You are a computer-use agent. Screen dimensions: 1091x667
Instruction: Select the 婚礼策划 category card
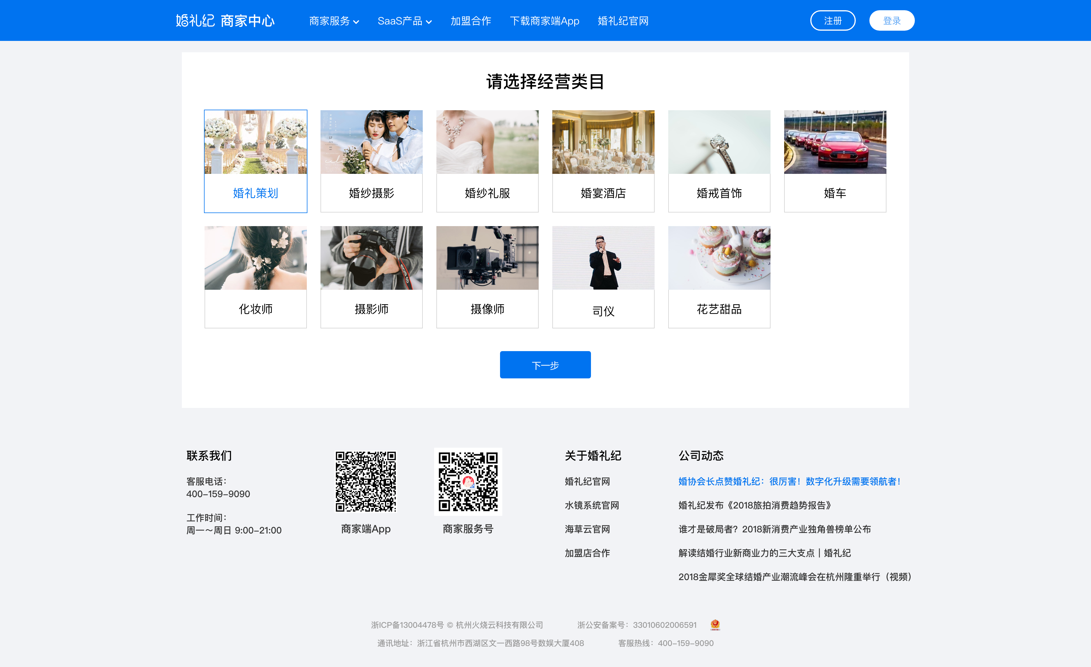[x=255, y=161]
